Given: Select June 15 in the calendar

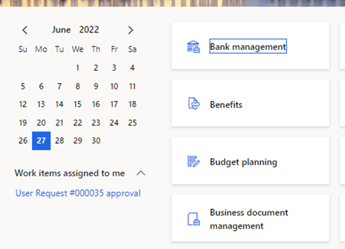Looking at the screenshot, I should (78, 104).
